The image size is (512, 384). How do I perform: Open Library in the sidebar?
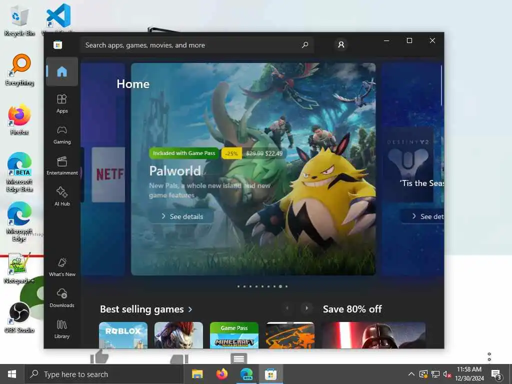[x=62, y=329]
